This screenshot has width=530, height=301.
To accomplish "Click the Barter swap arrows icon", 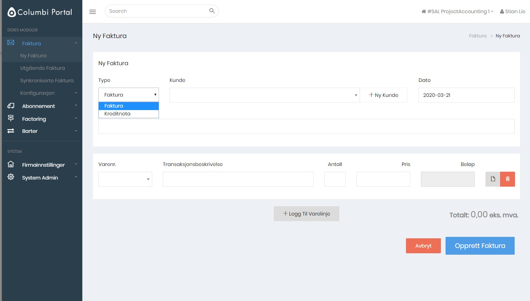I will tap(11, 131).
